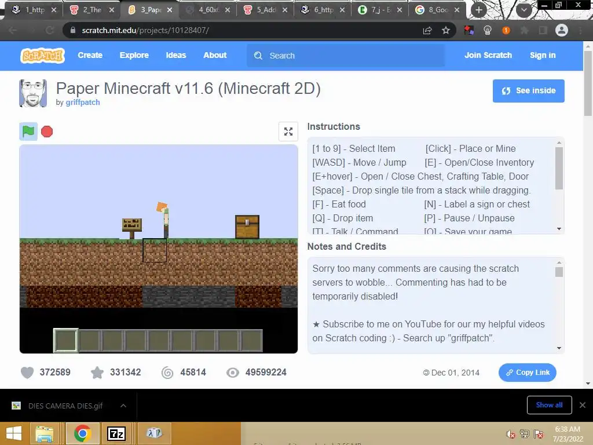Click the wooden sign in the game
Screen dimensions: 593x445
point(132,228)
